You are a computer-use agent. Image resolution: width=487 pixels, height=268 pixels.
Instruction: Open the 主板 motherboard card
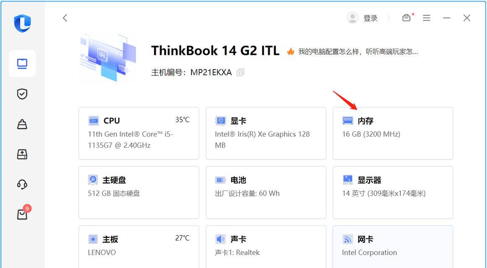pos(139,247)
